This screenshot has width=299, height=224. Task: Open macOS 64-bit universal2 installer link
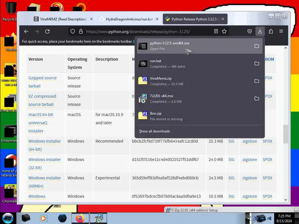[x=41, y=123]
